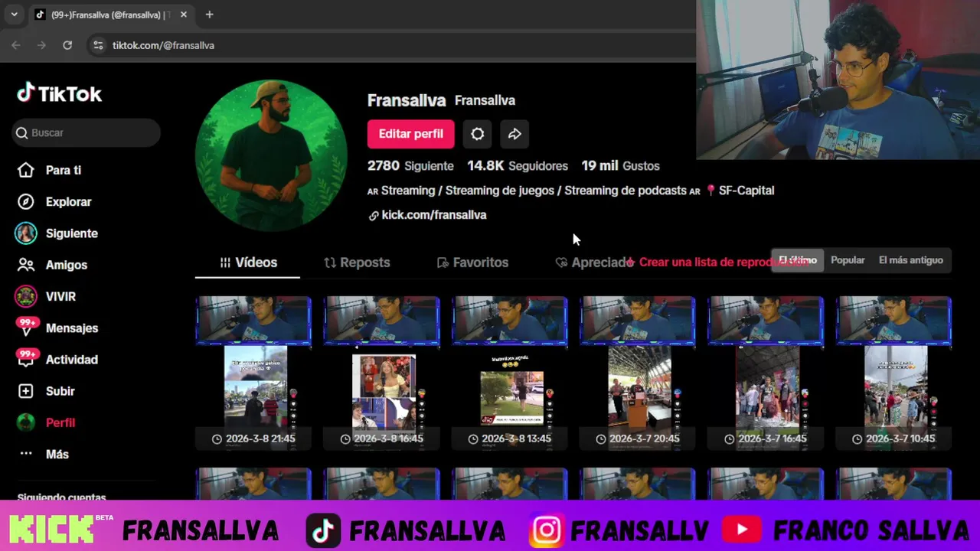Open Amigos friends icon
Viewport: 980px width, 551px height.
click(26, 265)
